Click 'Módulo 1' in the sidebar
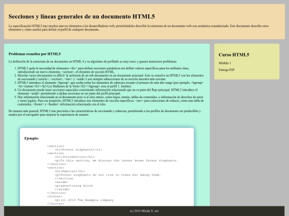The width and height of the screenshot is (289, 216). click(x=225, y=63)
